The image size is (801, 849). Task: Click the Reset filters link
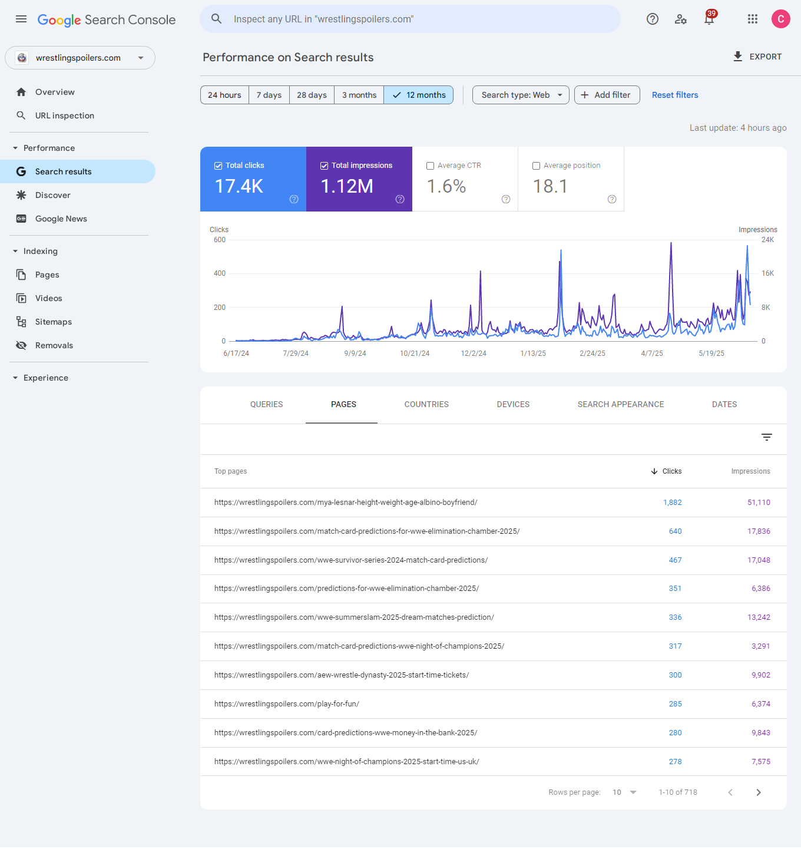675,95
